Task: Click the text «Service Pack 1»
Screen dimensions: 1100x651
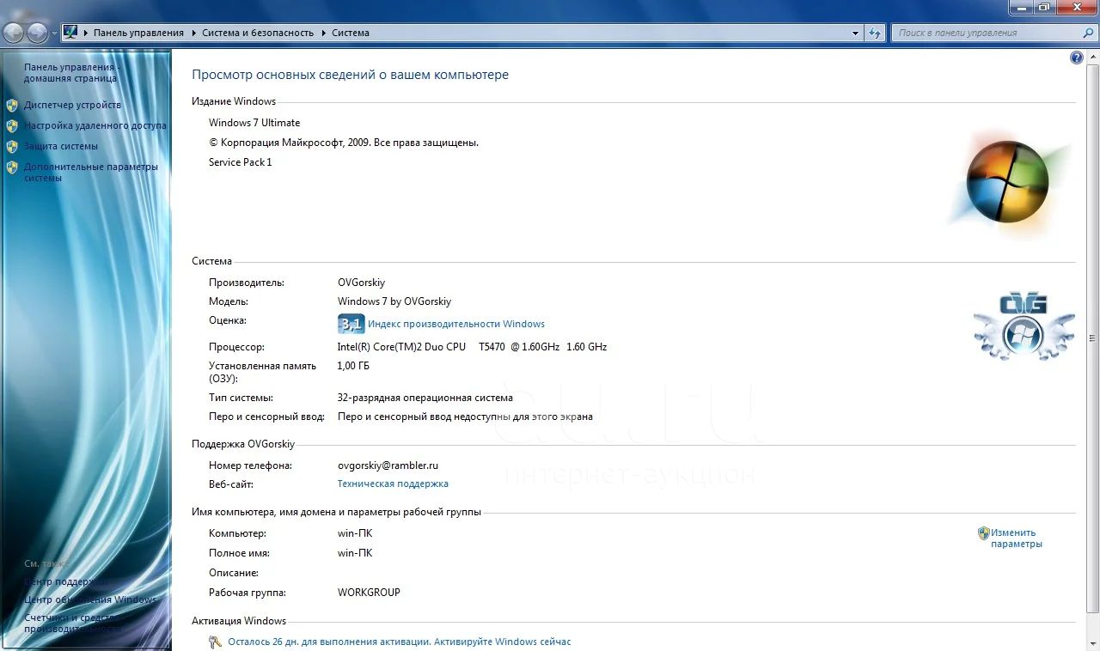Action: click(x=240, y=162)
